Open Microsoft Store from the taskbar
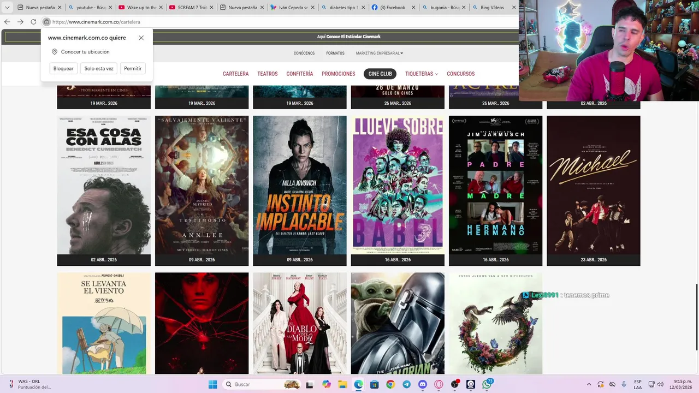Image resolution: width=699 pixels, height=393 pixels. pyautogui.click(x=375, y=384)
